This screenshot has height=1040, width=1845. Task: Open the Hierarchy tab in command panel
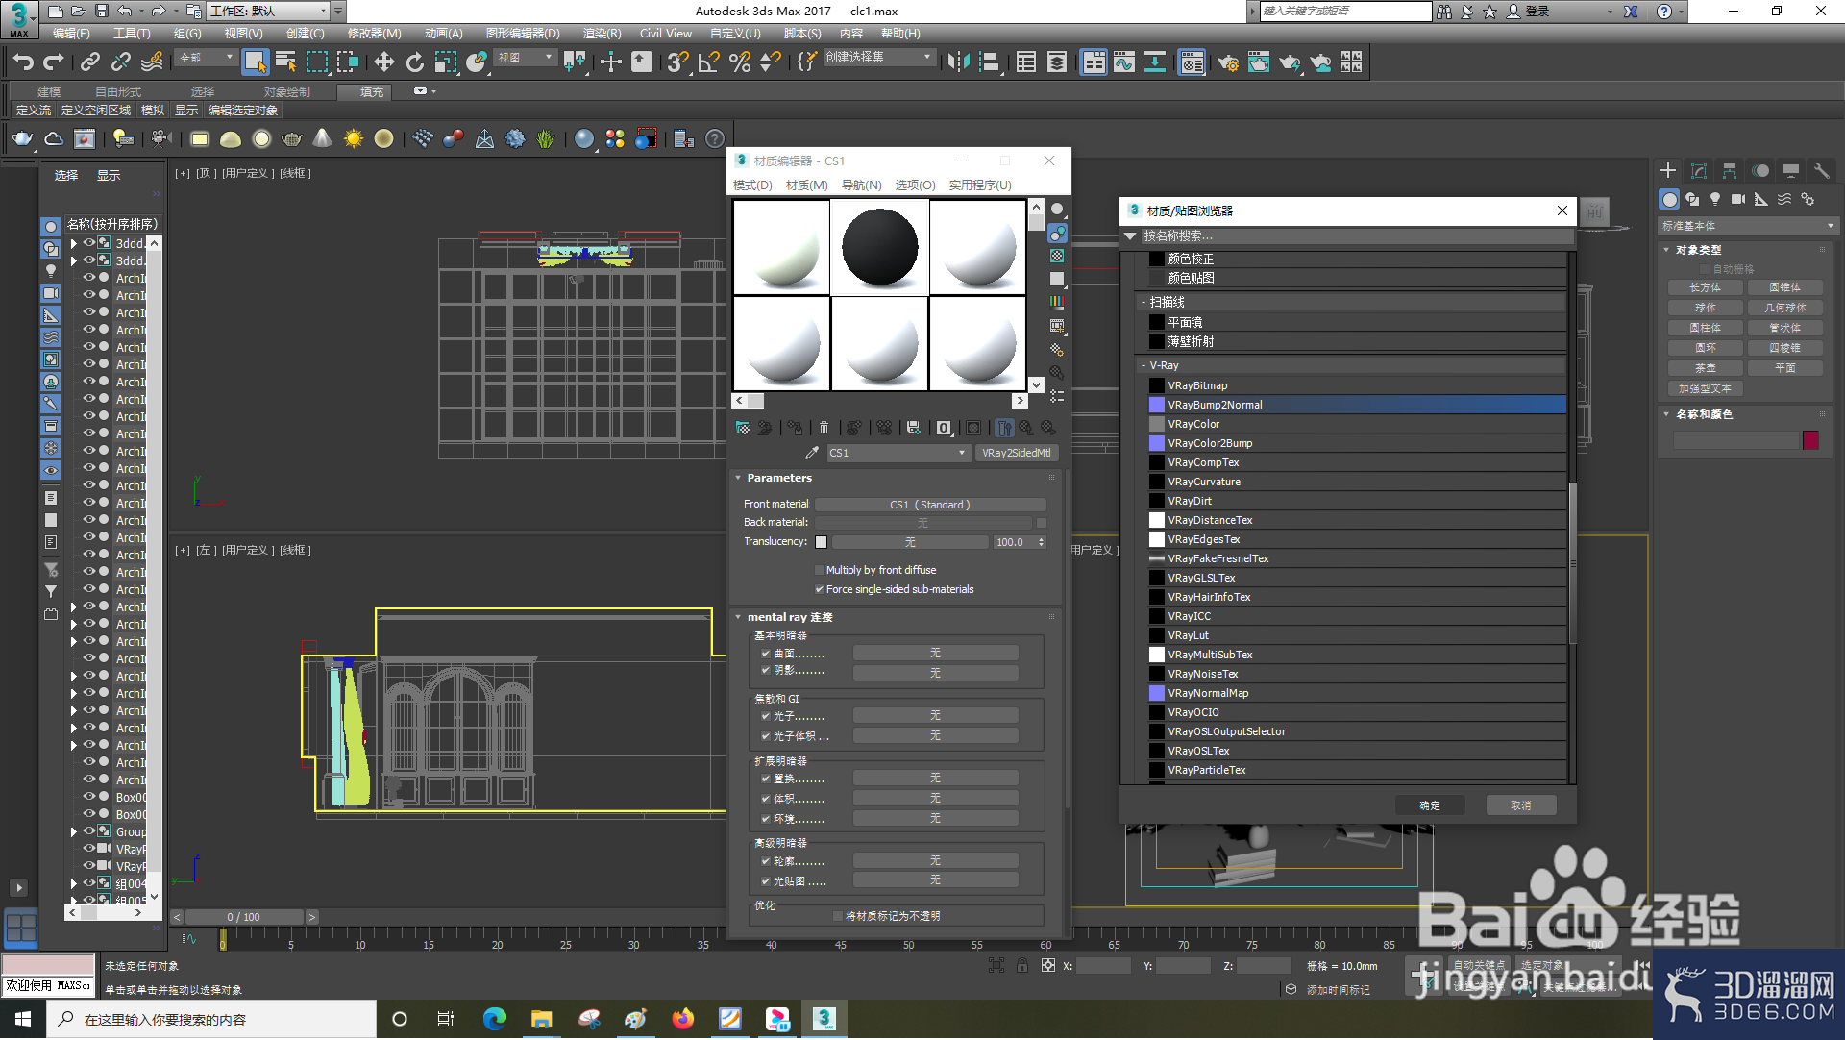[x=1730, y=171]
